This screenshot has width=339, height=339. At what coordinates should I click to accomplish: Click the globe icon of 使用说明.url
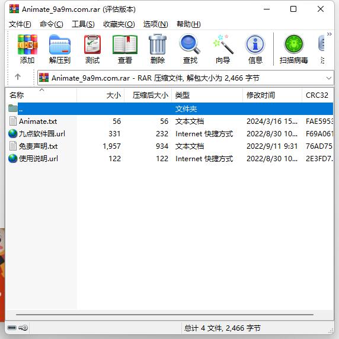13,158
